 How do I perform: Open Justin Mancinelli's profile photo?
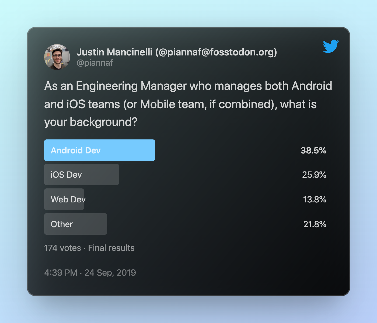coord(57,57)
